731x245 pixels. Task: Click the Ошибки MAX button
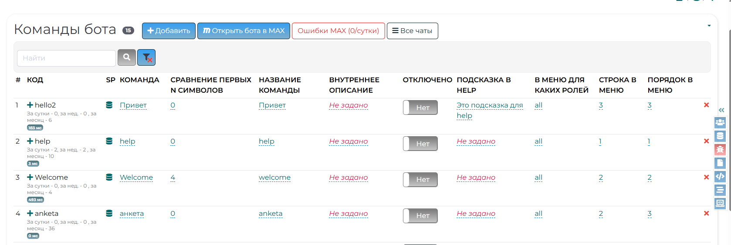[x=338, y=31]
